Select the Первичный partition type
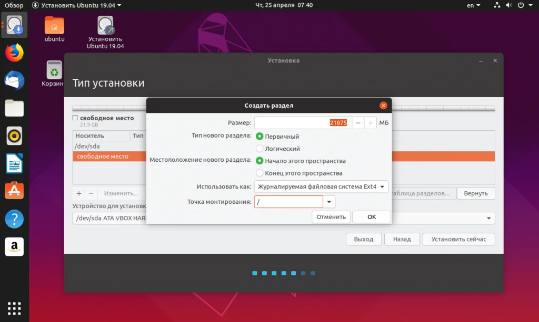539x322 pixels. pos(259,137)
